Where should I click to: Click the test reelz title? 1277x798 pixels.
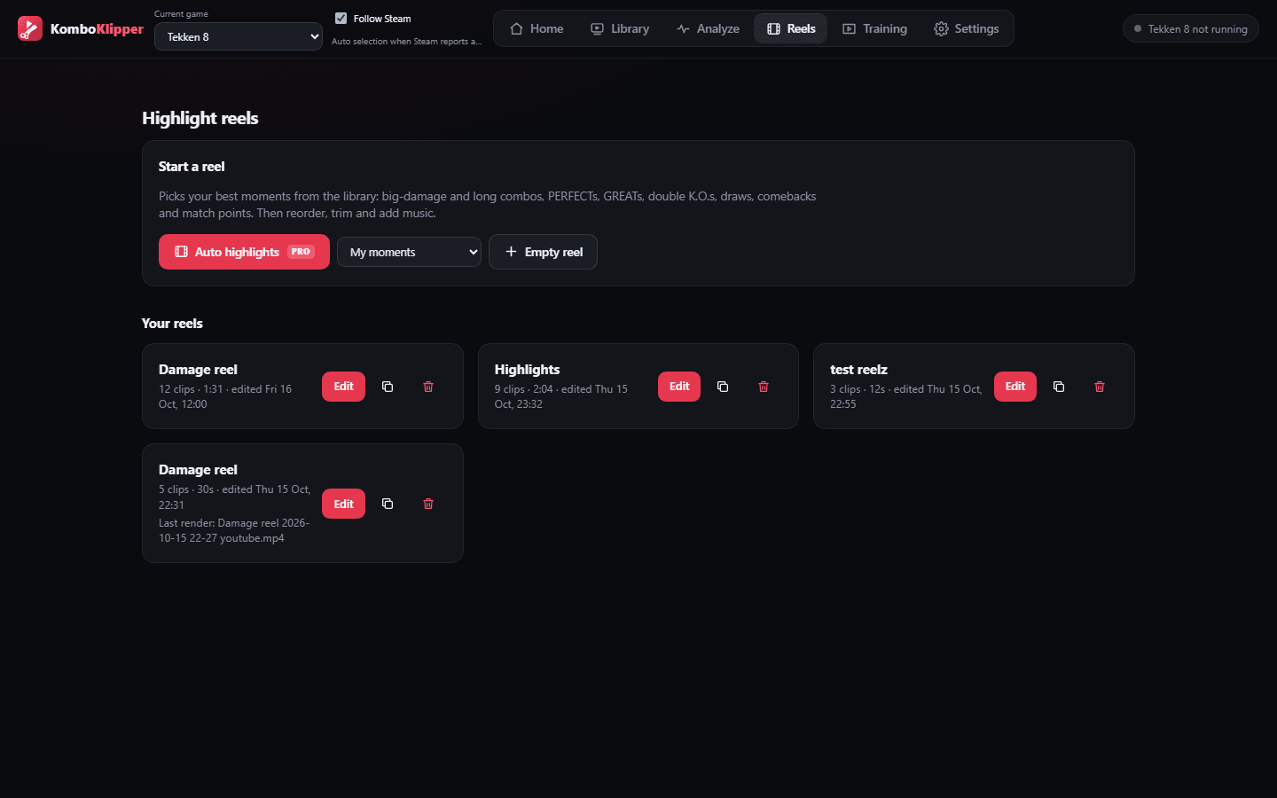(858, 370)
